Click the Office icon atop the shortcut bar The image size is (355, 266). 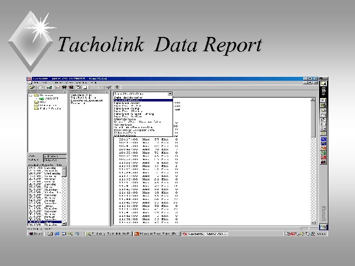323,83
